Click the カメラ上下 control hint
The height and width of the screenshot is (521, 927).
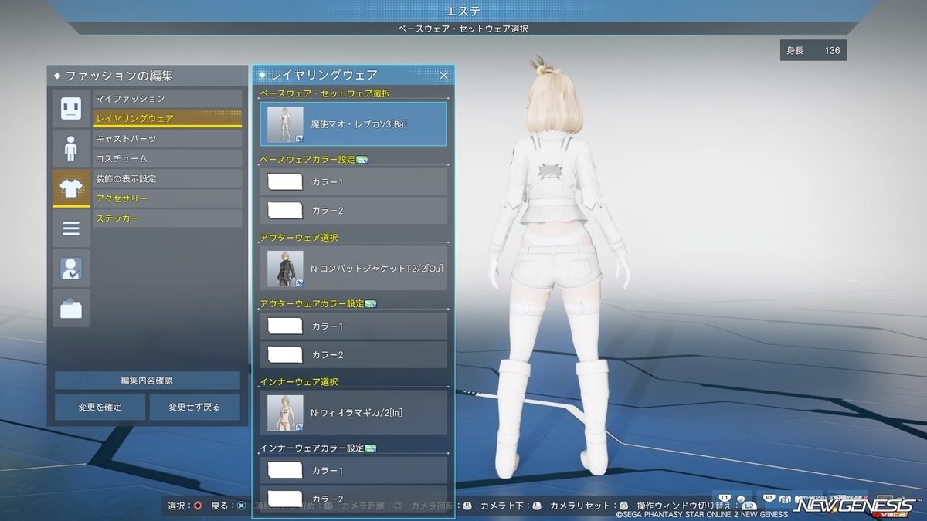click(x=510, y=506)
